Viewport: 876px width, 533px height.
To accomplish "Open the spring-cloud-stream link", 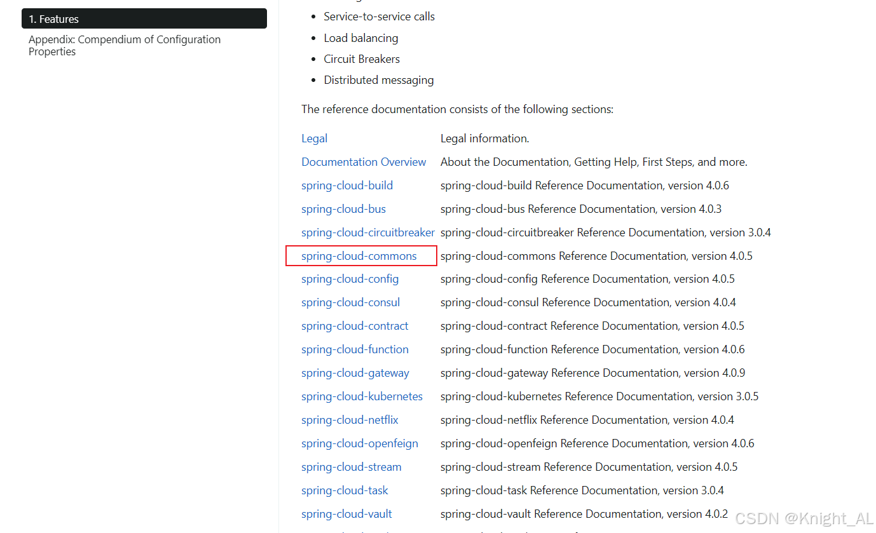I will [352, 467].
